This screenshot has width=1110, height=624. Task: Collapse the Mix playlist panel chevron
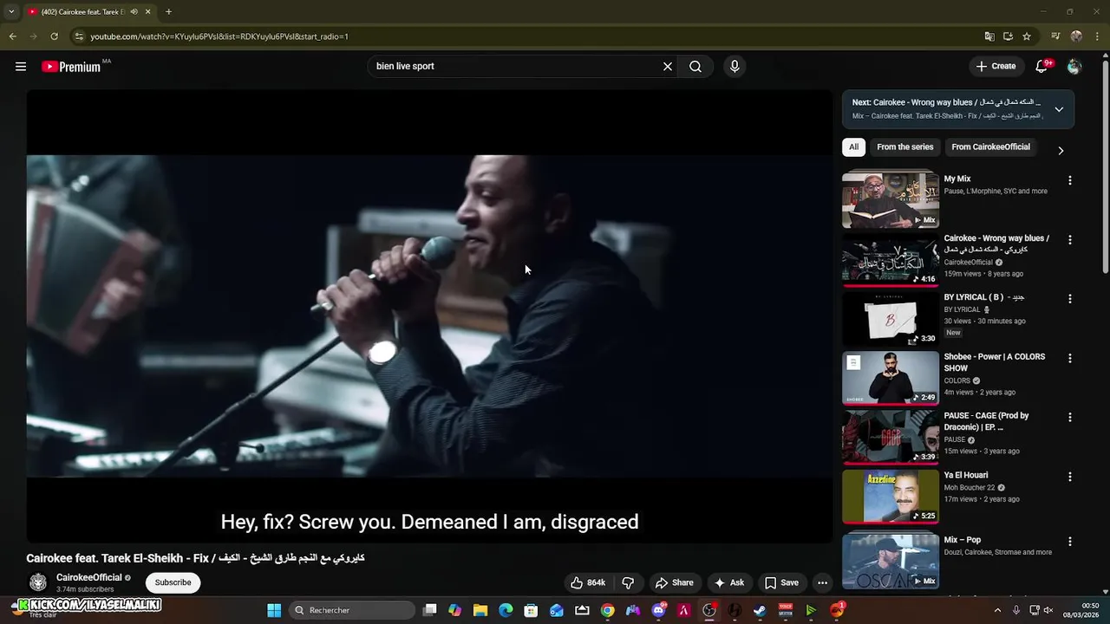click(x=1059, y=109)
